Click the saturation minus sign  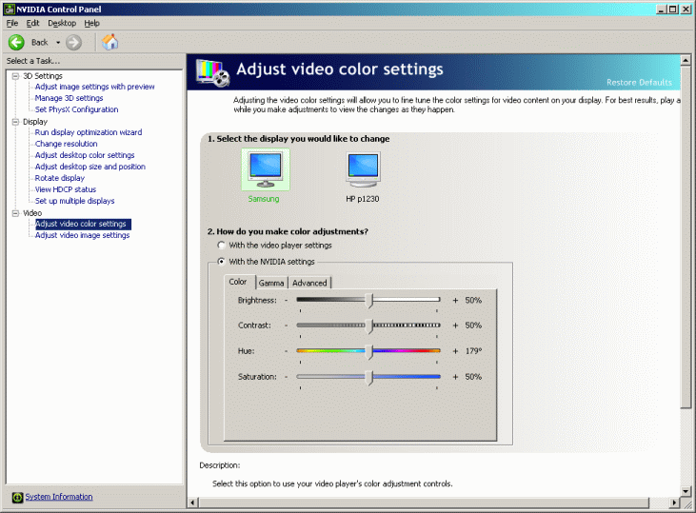point(287,377)
